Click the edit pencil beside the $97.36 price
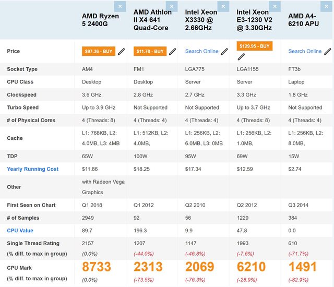 [x=121, y=51]
